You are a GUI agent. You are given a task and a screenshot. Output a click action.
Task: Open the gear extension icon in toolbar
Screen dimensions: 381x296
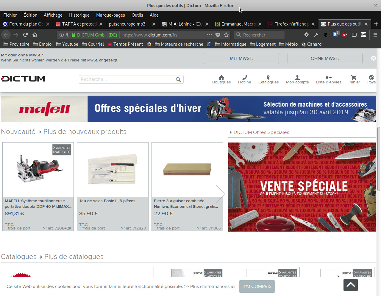pos(307,35)
